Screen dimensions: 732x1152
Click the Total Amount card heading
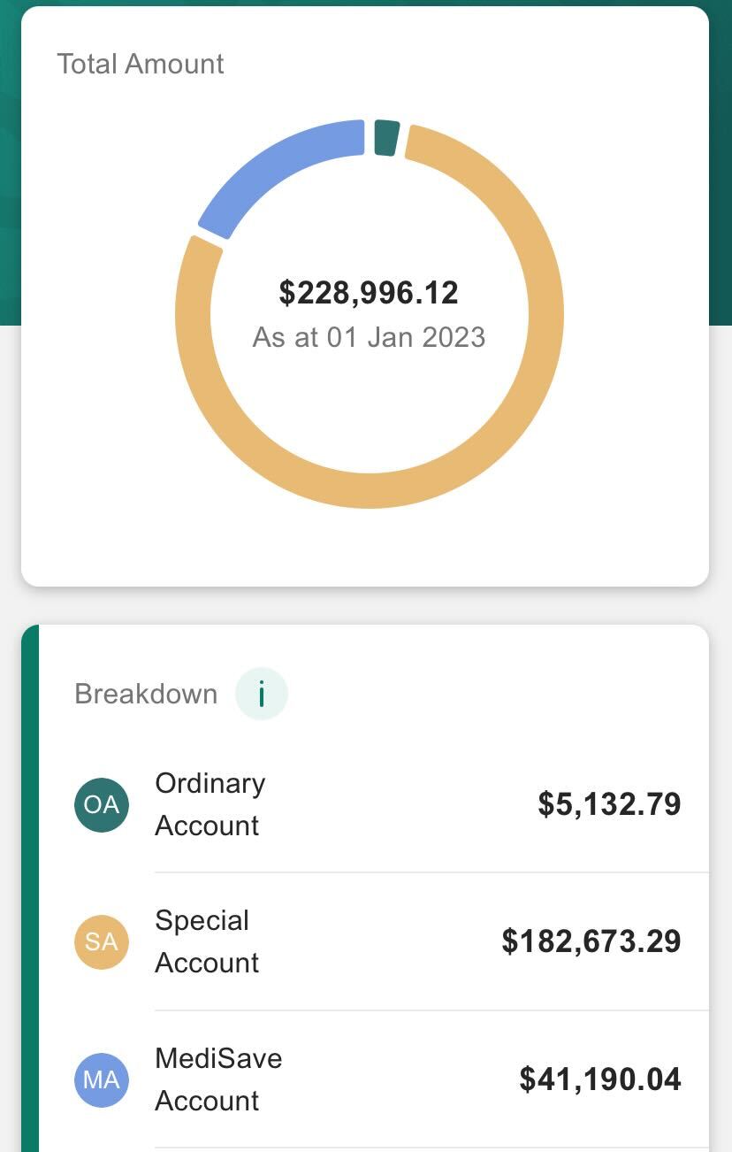[141, 64]
